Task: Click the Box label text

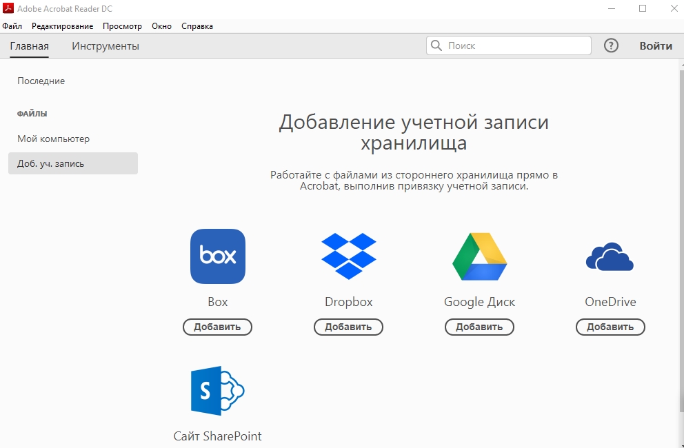Action: pyautogui.click(x=218, y=302)
